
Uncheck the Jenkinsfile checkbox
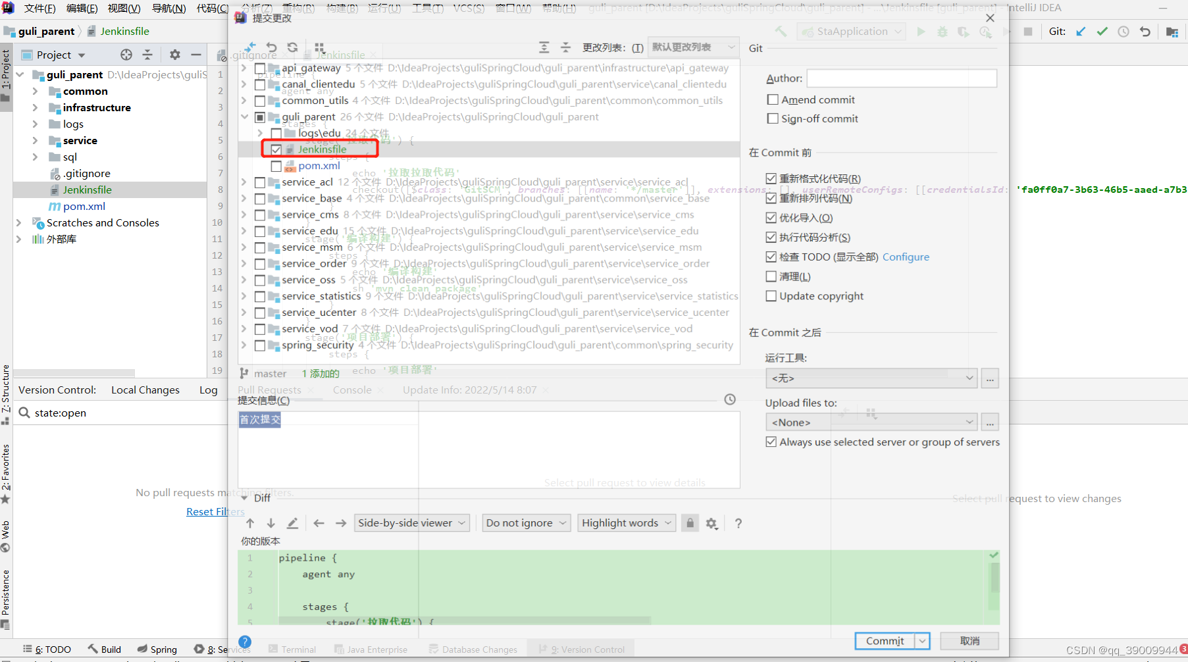(276, 149)
